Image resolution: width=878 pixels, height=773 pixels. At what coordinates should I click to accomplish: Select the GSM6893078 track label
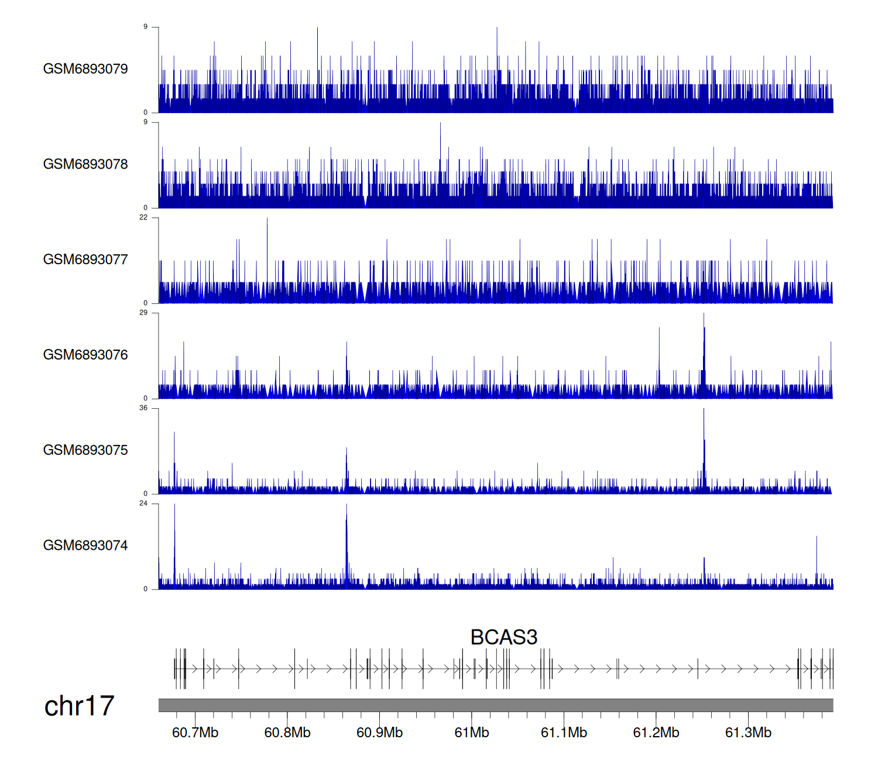point(85,165)
